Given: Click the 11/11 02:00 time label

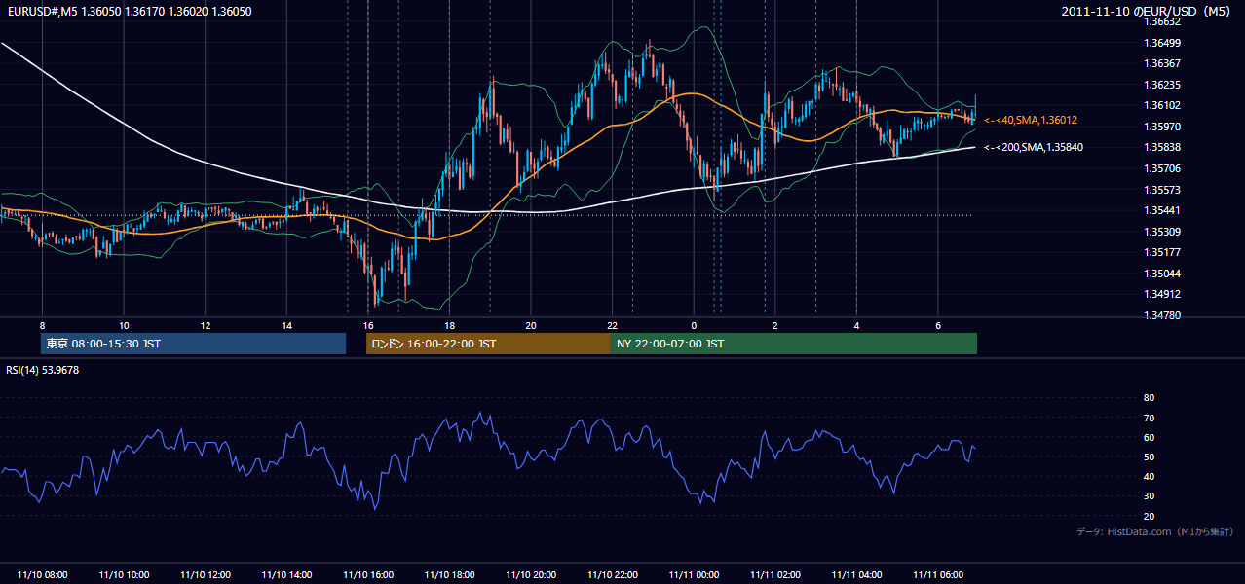Looking at the screenshot, I should 775,575.
